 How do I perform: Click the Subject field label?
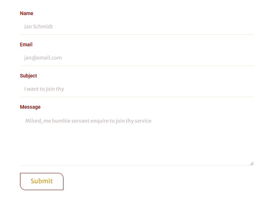28,76
